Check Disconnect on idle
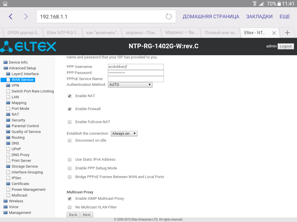 tap(70, 141)
